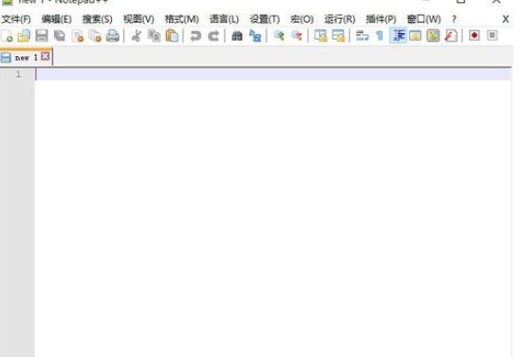
Task: Click the Zoom In magnifier icon
Action: click(x=279, y=36)
